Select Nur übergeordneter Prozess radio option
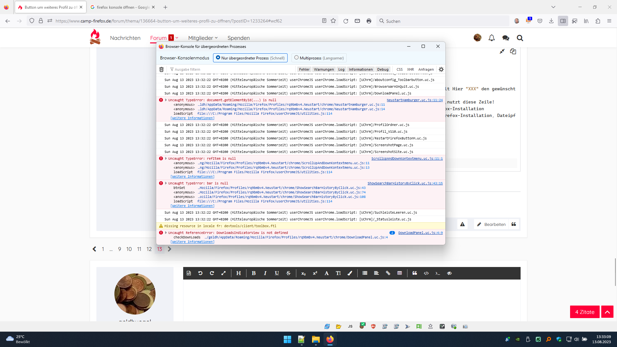 218,58
